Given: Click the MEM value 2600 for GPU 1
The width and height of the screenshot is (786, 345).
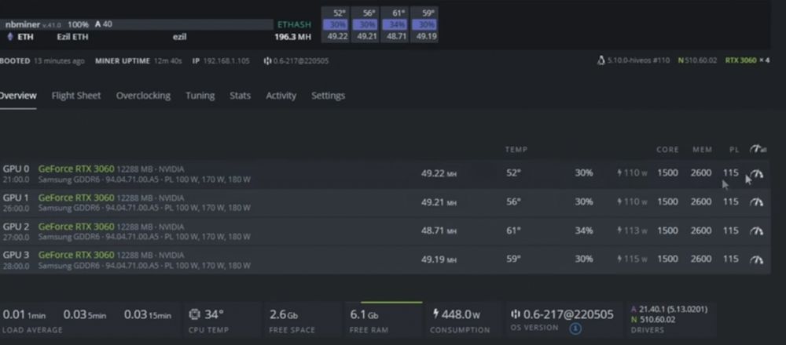Looking at the screenshot, I should tap(701, 202).
